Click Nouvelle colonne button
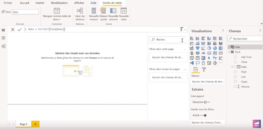This screenshot has width=263, height=129. [113, 14]
